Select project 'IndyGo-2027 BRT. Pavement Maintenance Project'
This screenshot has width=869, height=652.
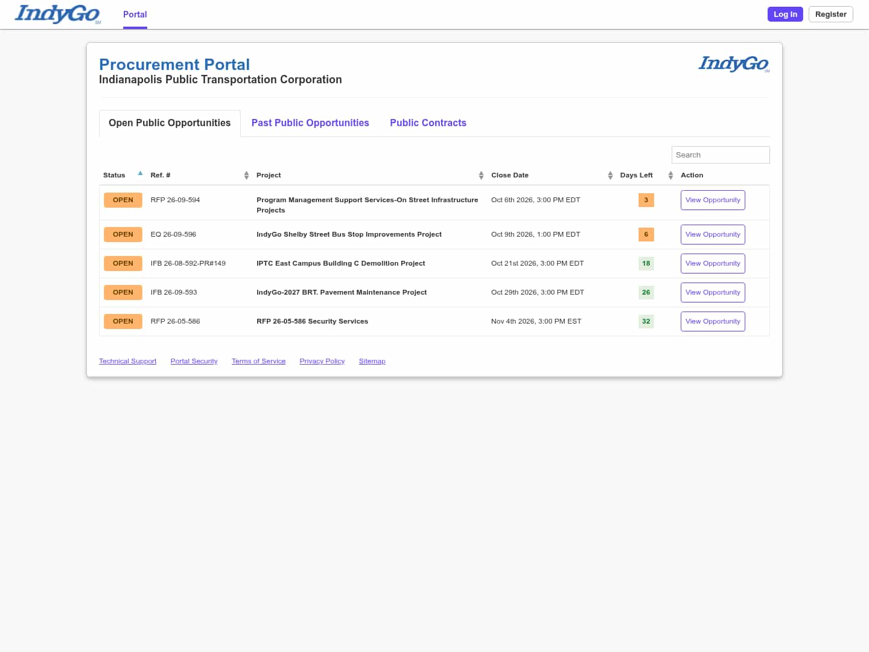342,292
